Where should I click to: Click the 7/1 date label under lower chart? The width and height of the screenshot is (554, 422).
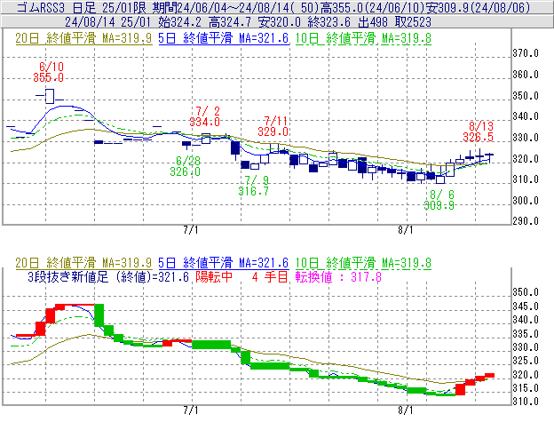(x=191, y=410)
